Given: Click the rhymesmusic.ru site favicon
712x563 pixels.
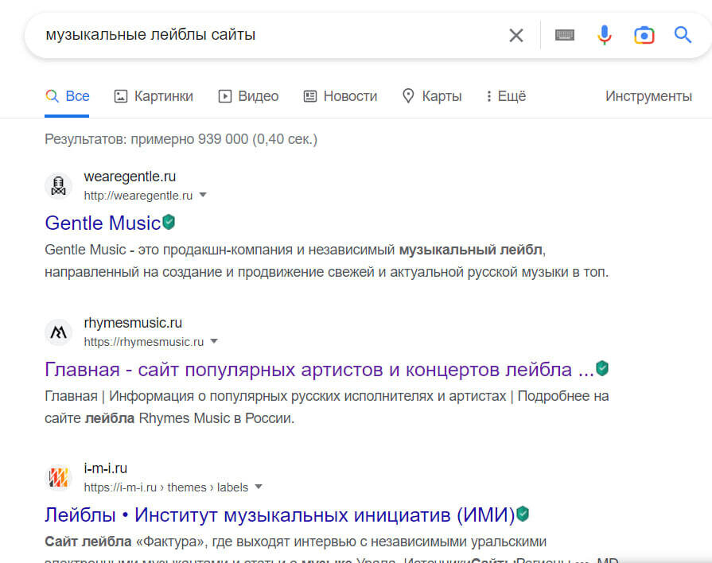Looking at the screenshot, I should tap(58, 332).
